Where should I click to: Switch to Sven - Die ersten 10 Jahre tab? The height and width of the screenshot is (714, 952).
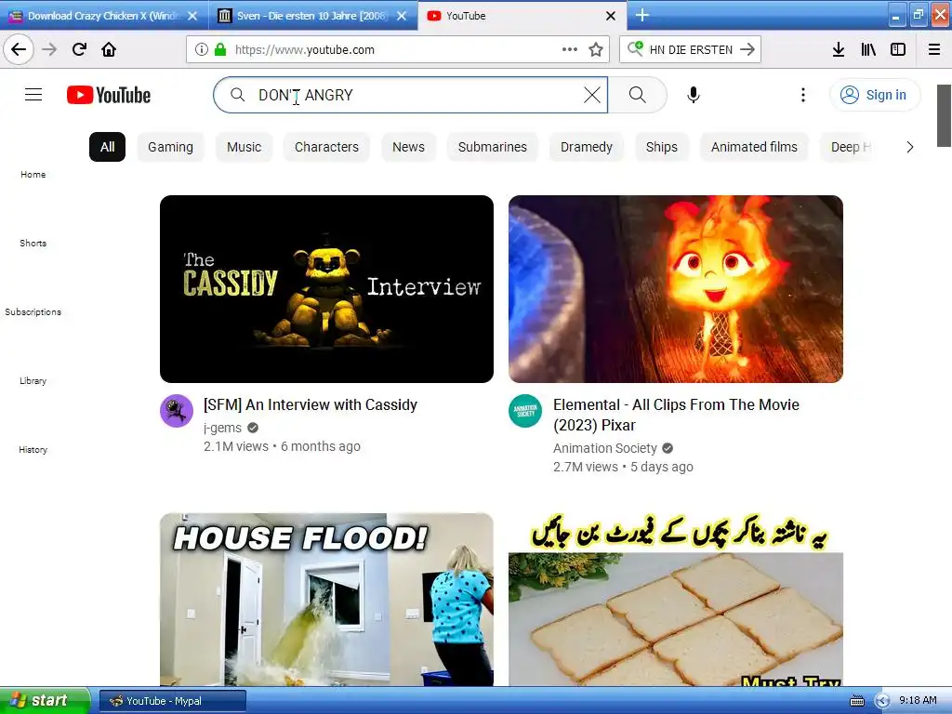coord(313,16)
